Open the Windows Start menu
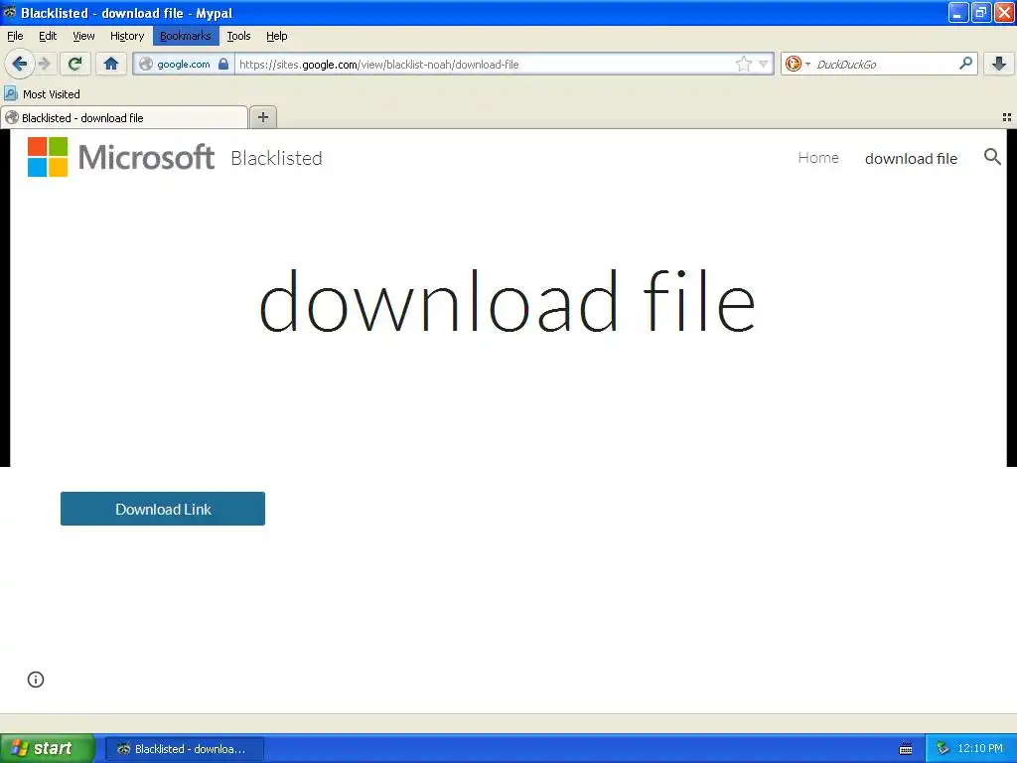This screenshot has height=763, width=1017. coord(48,748)
